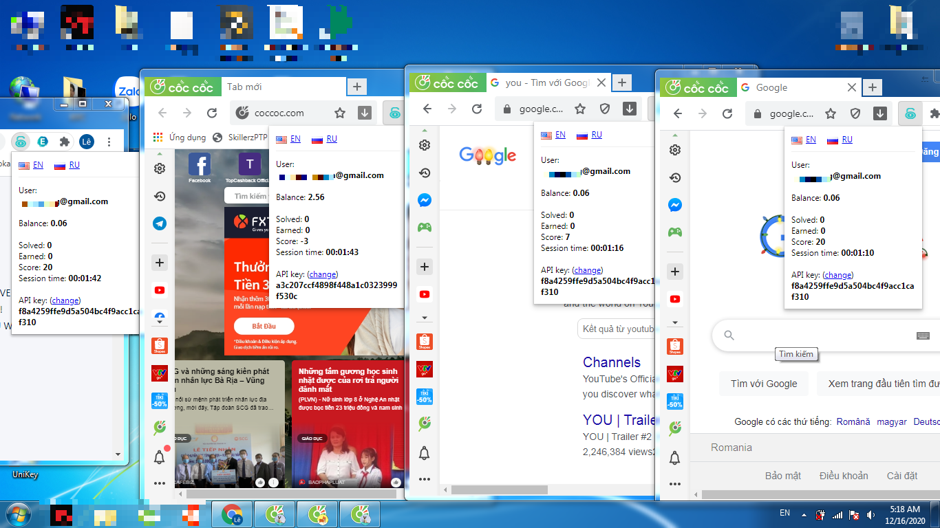940x528 pixels.
Task: Switch to the Tab mới tab
Action: point(285,87)
